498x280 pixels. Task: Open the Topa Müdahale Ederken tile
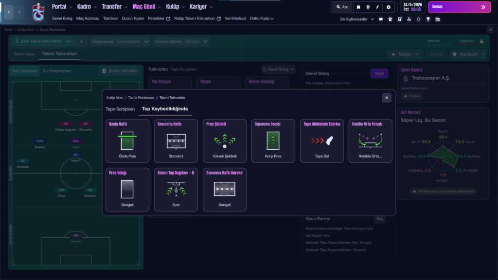point(321,141)
